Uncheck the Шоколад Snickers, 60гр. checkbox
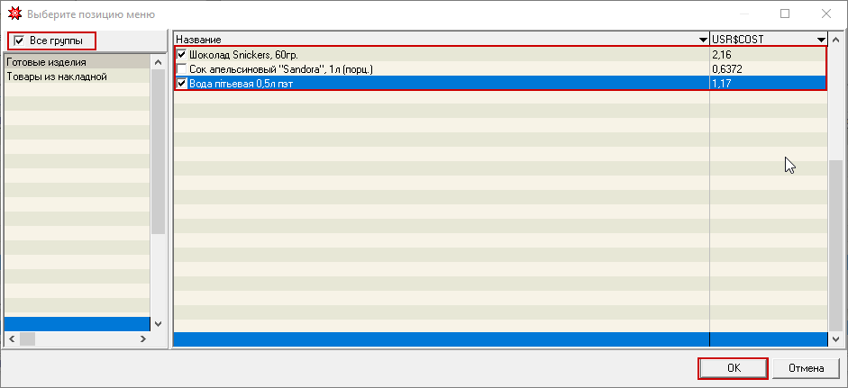 (x=182, y=55)
